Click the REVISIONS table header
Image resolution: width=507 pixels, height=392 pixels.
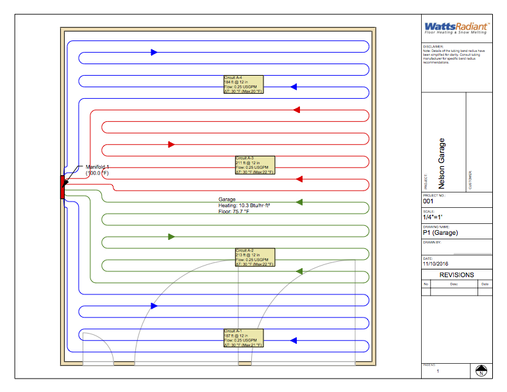[456, 275]
